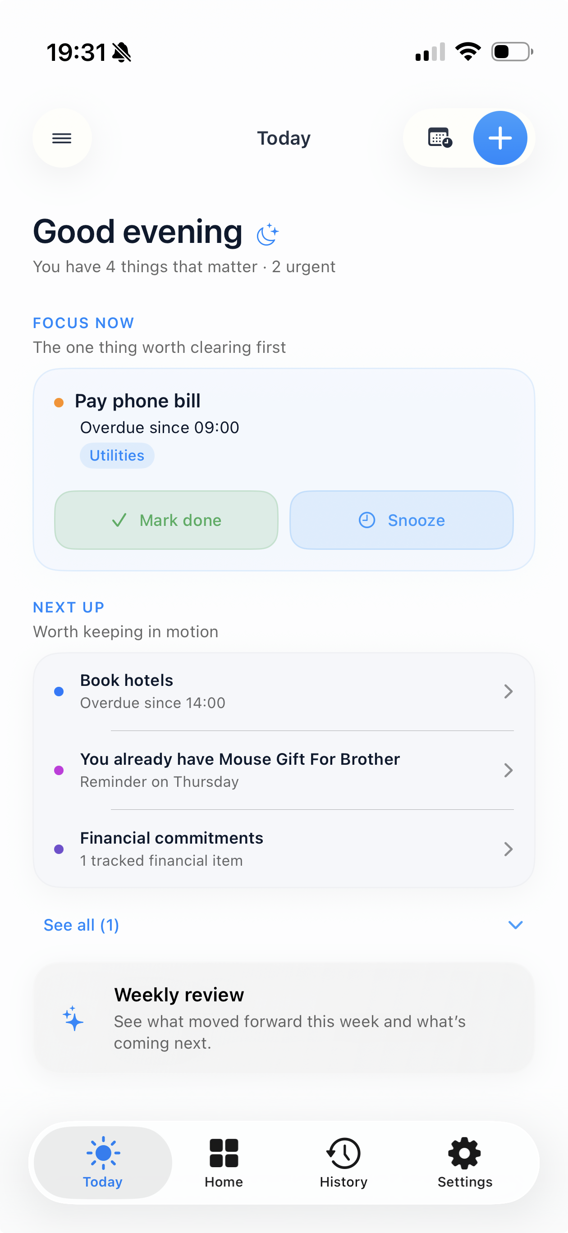The height and width of the screenshot is (1233, 568).
Task: Tap the moon icon beside Good evening
Action: (267, 234)
